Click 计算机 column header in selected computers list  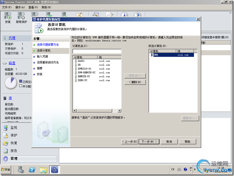[x=162, y=51]
